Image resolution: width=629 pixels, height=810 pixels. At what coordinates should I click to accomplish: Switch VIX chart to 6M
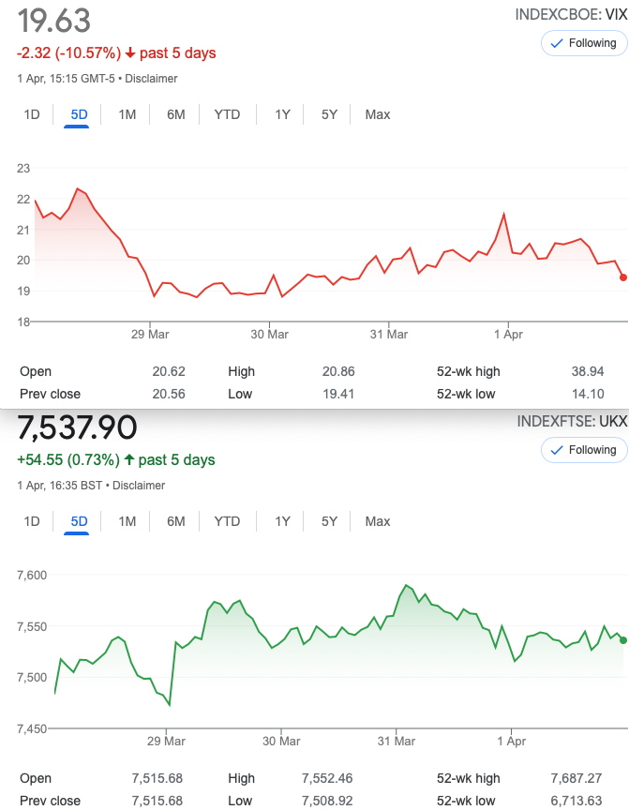[175, 114]
